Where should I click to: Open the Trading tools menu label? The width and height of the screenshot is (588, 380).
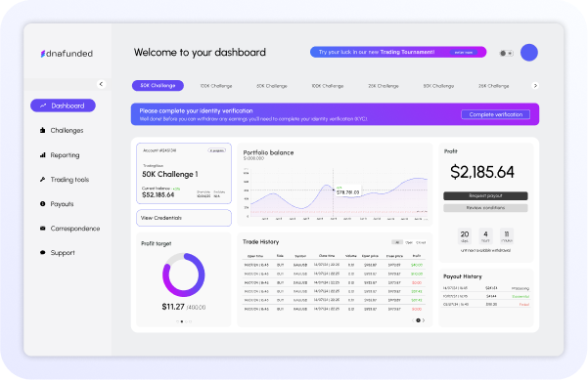click(69, 180)
